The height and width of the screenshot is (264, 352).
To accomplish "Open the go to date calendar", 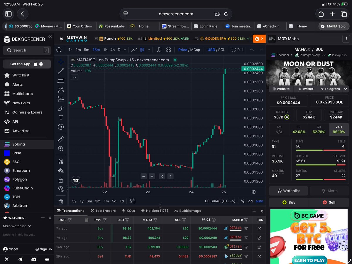I will [133, 201].
